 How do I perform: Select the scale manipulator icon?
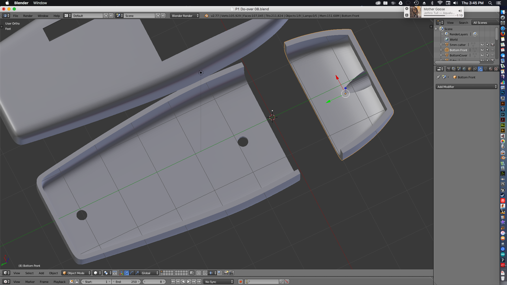137,273
